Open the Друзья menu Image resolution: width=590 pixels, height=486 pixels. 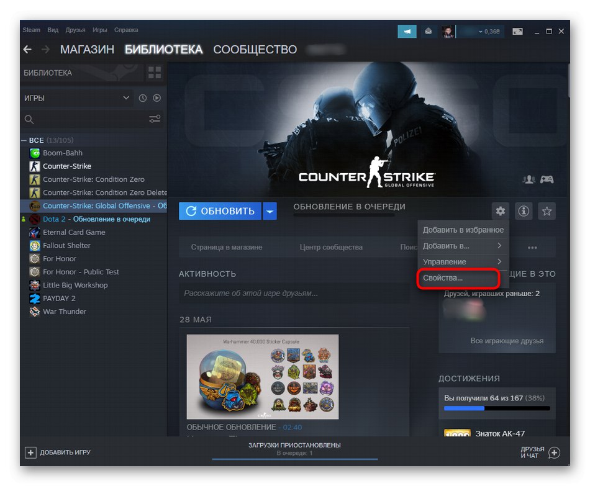75,30
